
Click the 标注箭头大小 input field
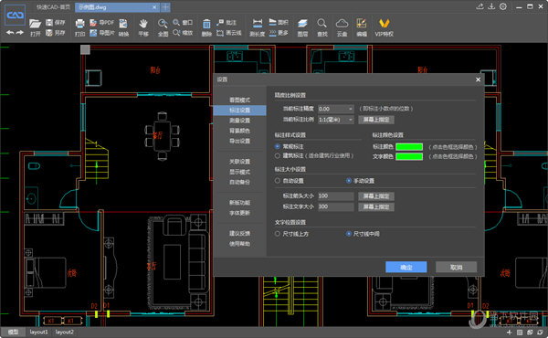point(335,196)
